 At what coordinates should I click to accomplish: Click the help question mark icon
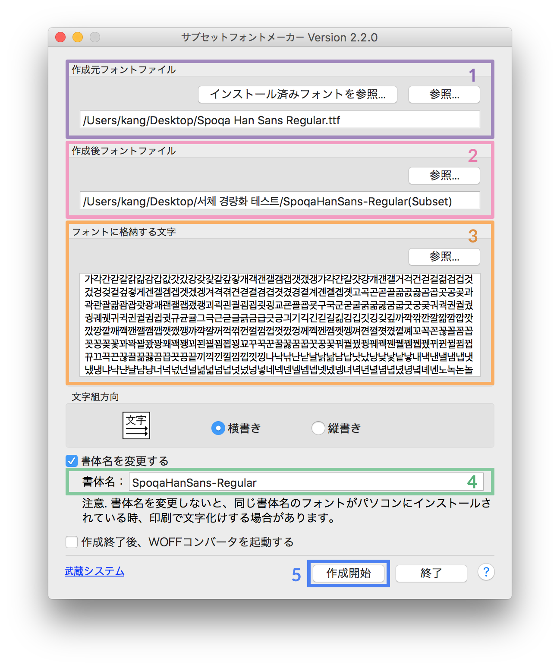pyautogui.click(x=486, y=572)
